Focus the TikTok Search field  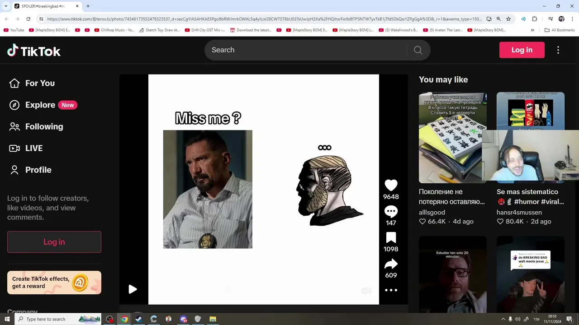[x=305, y=50]
